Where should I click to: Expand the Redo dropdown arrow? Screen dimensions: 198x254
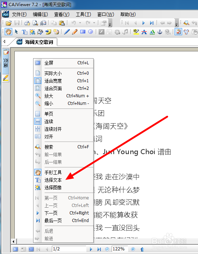point(94,23)
